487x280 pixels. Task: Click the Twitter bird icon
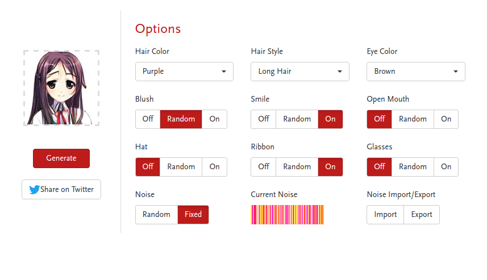pyautogui.click(x=34, y=190)
